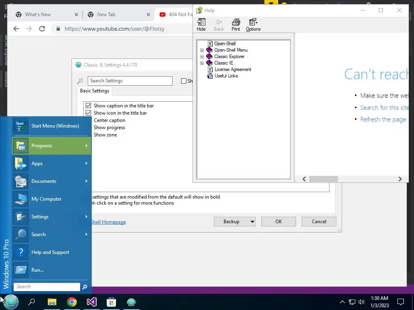Toggle 'Show caption in the title bar'

89,106
